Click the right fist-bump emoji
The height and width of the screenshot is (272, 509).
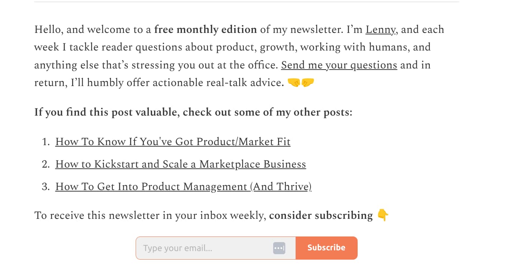coord(307,82)
